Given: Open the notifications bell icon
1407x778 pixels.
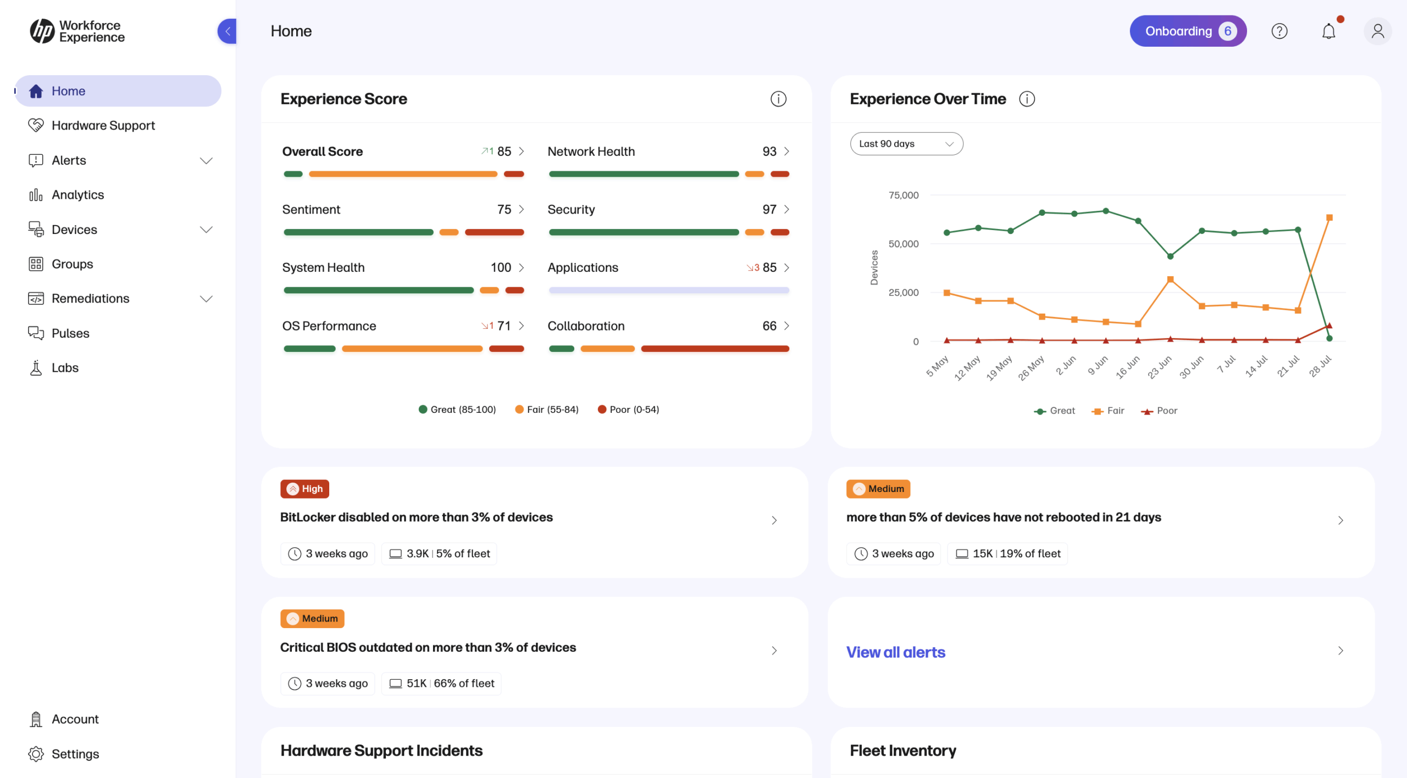Looking at the screenshot, I should tap(1328, 31).
